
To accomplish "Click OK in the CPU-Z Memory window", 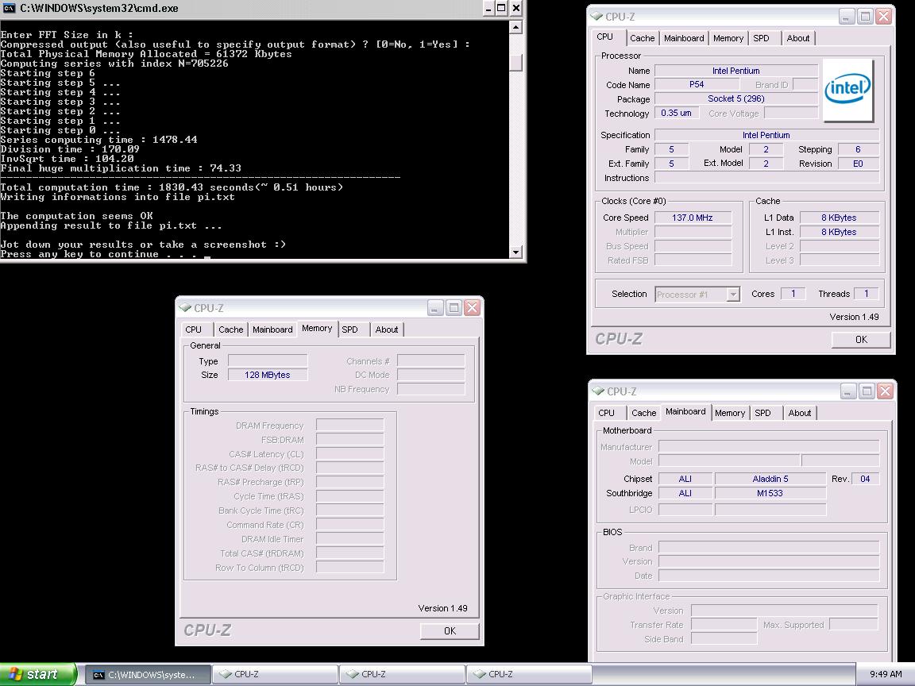I will tap(450, 630).
